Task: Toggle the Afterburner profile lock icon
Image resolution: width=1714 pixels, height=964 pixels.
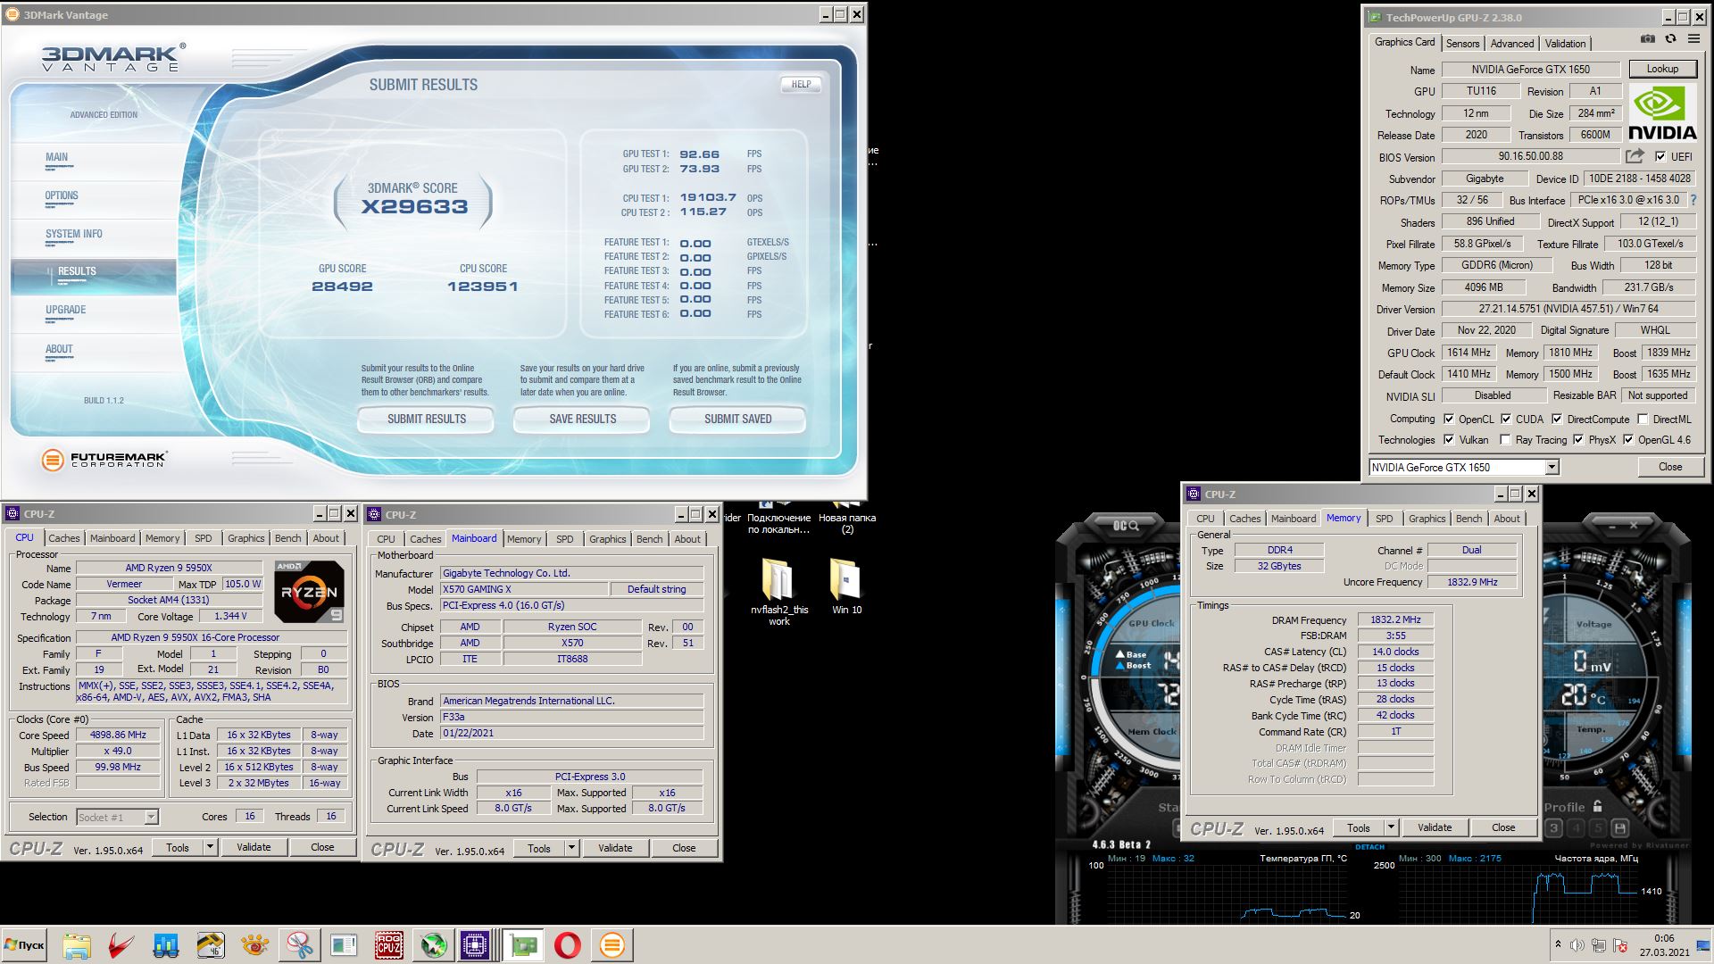Action: (1598, 806)
